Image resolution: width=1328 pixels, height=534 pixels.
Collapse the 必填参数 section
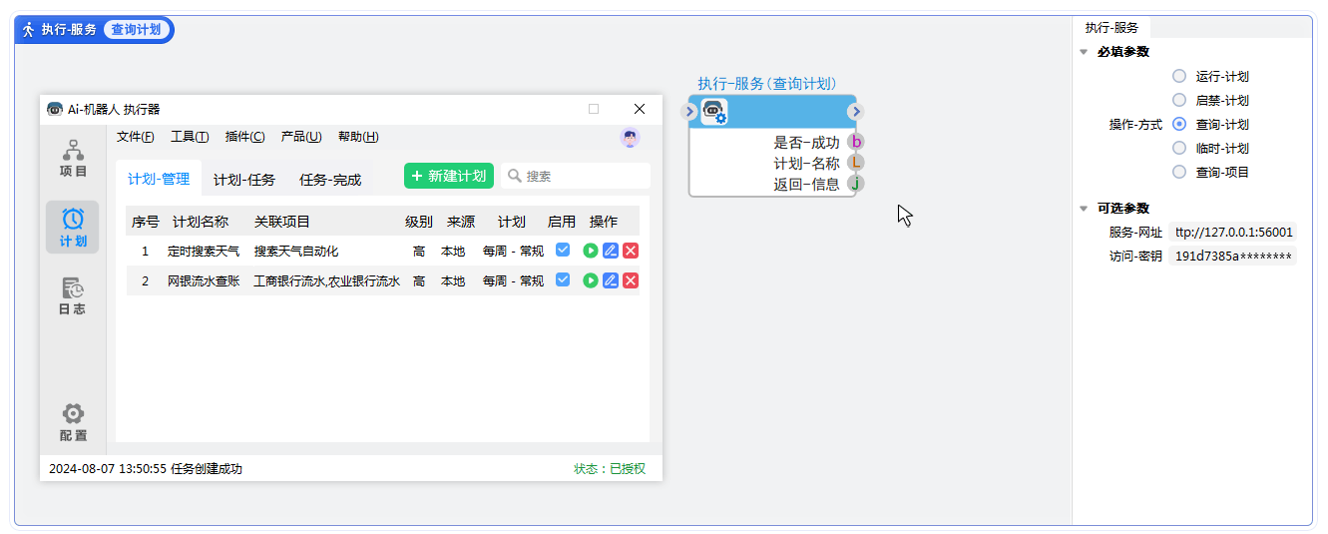coord(1084,52)
